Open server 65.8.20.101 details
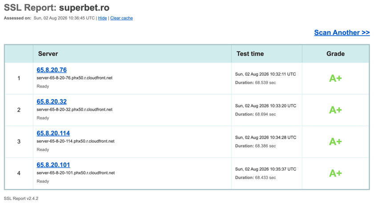The height and width of the screenshot is (204, 378). (53, 165)
